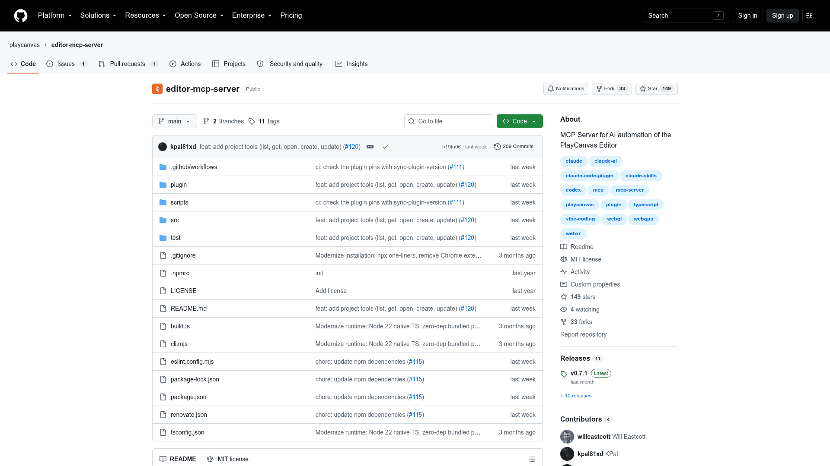Open the Pricing link
The image size is (830, 466).
291,16
